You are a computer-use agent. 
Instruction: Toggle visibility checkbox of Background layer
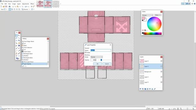click(x=161, y=71)
